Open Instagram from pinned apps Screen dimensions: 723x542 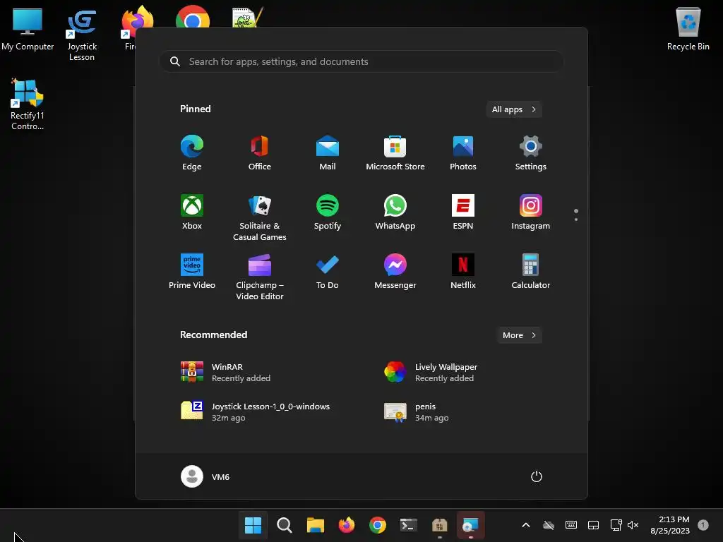tap(531, 212)
